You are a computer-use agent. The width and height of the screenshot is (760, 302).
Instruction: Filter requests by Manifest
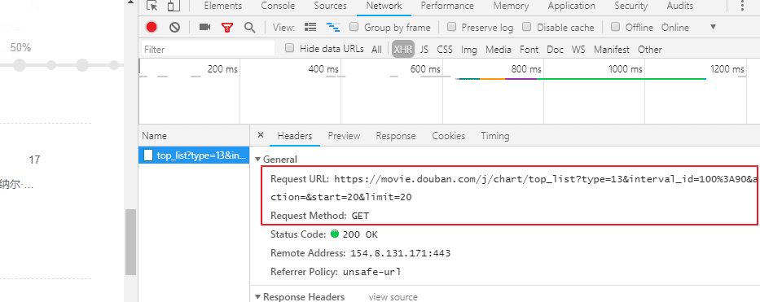612,50
